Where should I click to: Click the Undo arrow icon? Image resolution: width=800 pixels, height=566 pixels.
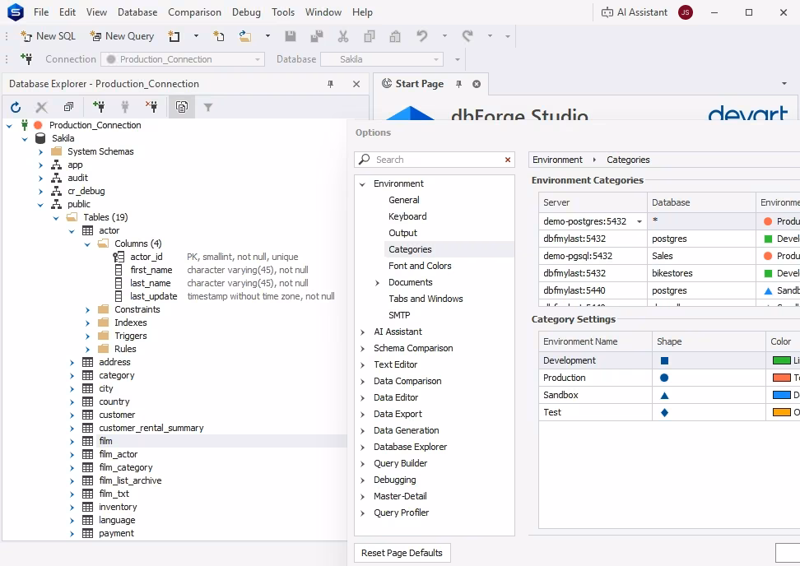point(422,36)
